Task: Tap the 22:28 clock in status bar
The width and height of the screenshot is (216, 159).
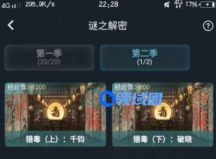Action: click(x=108, y=4)
